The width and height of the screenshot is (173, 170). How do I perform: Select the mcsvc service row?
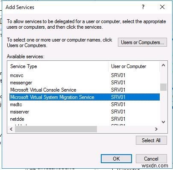click(85, 75)
